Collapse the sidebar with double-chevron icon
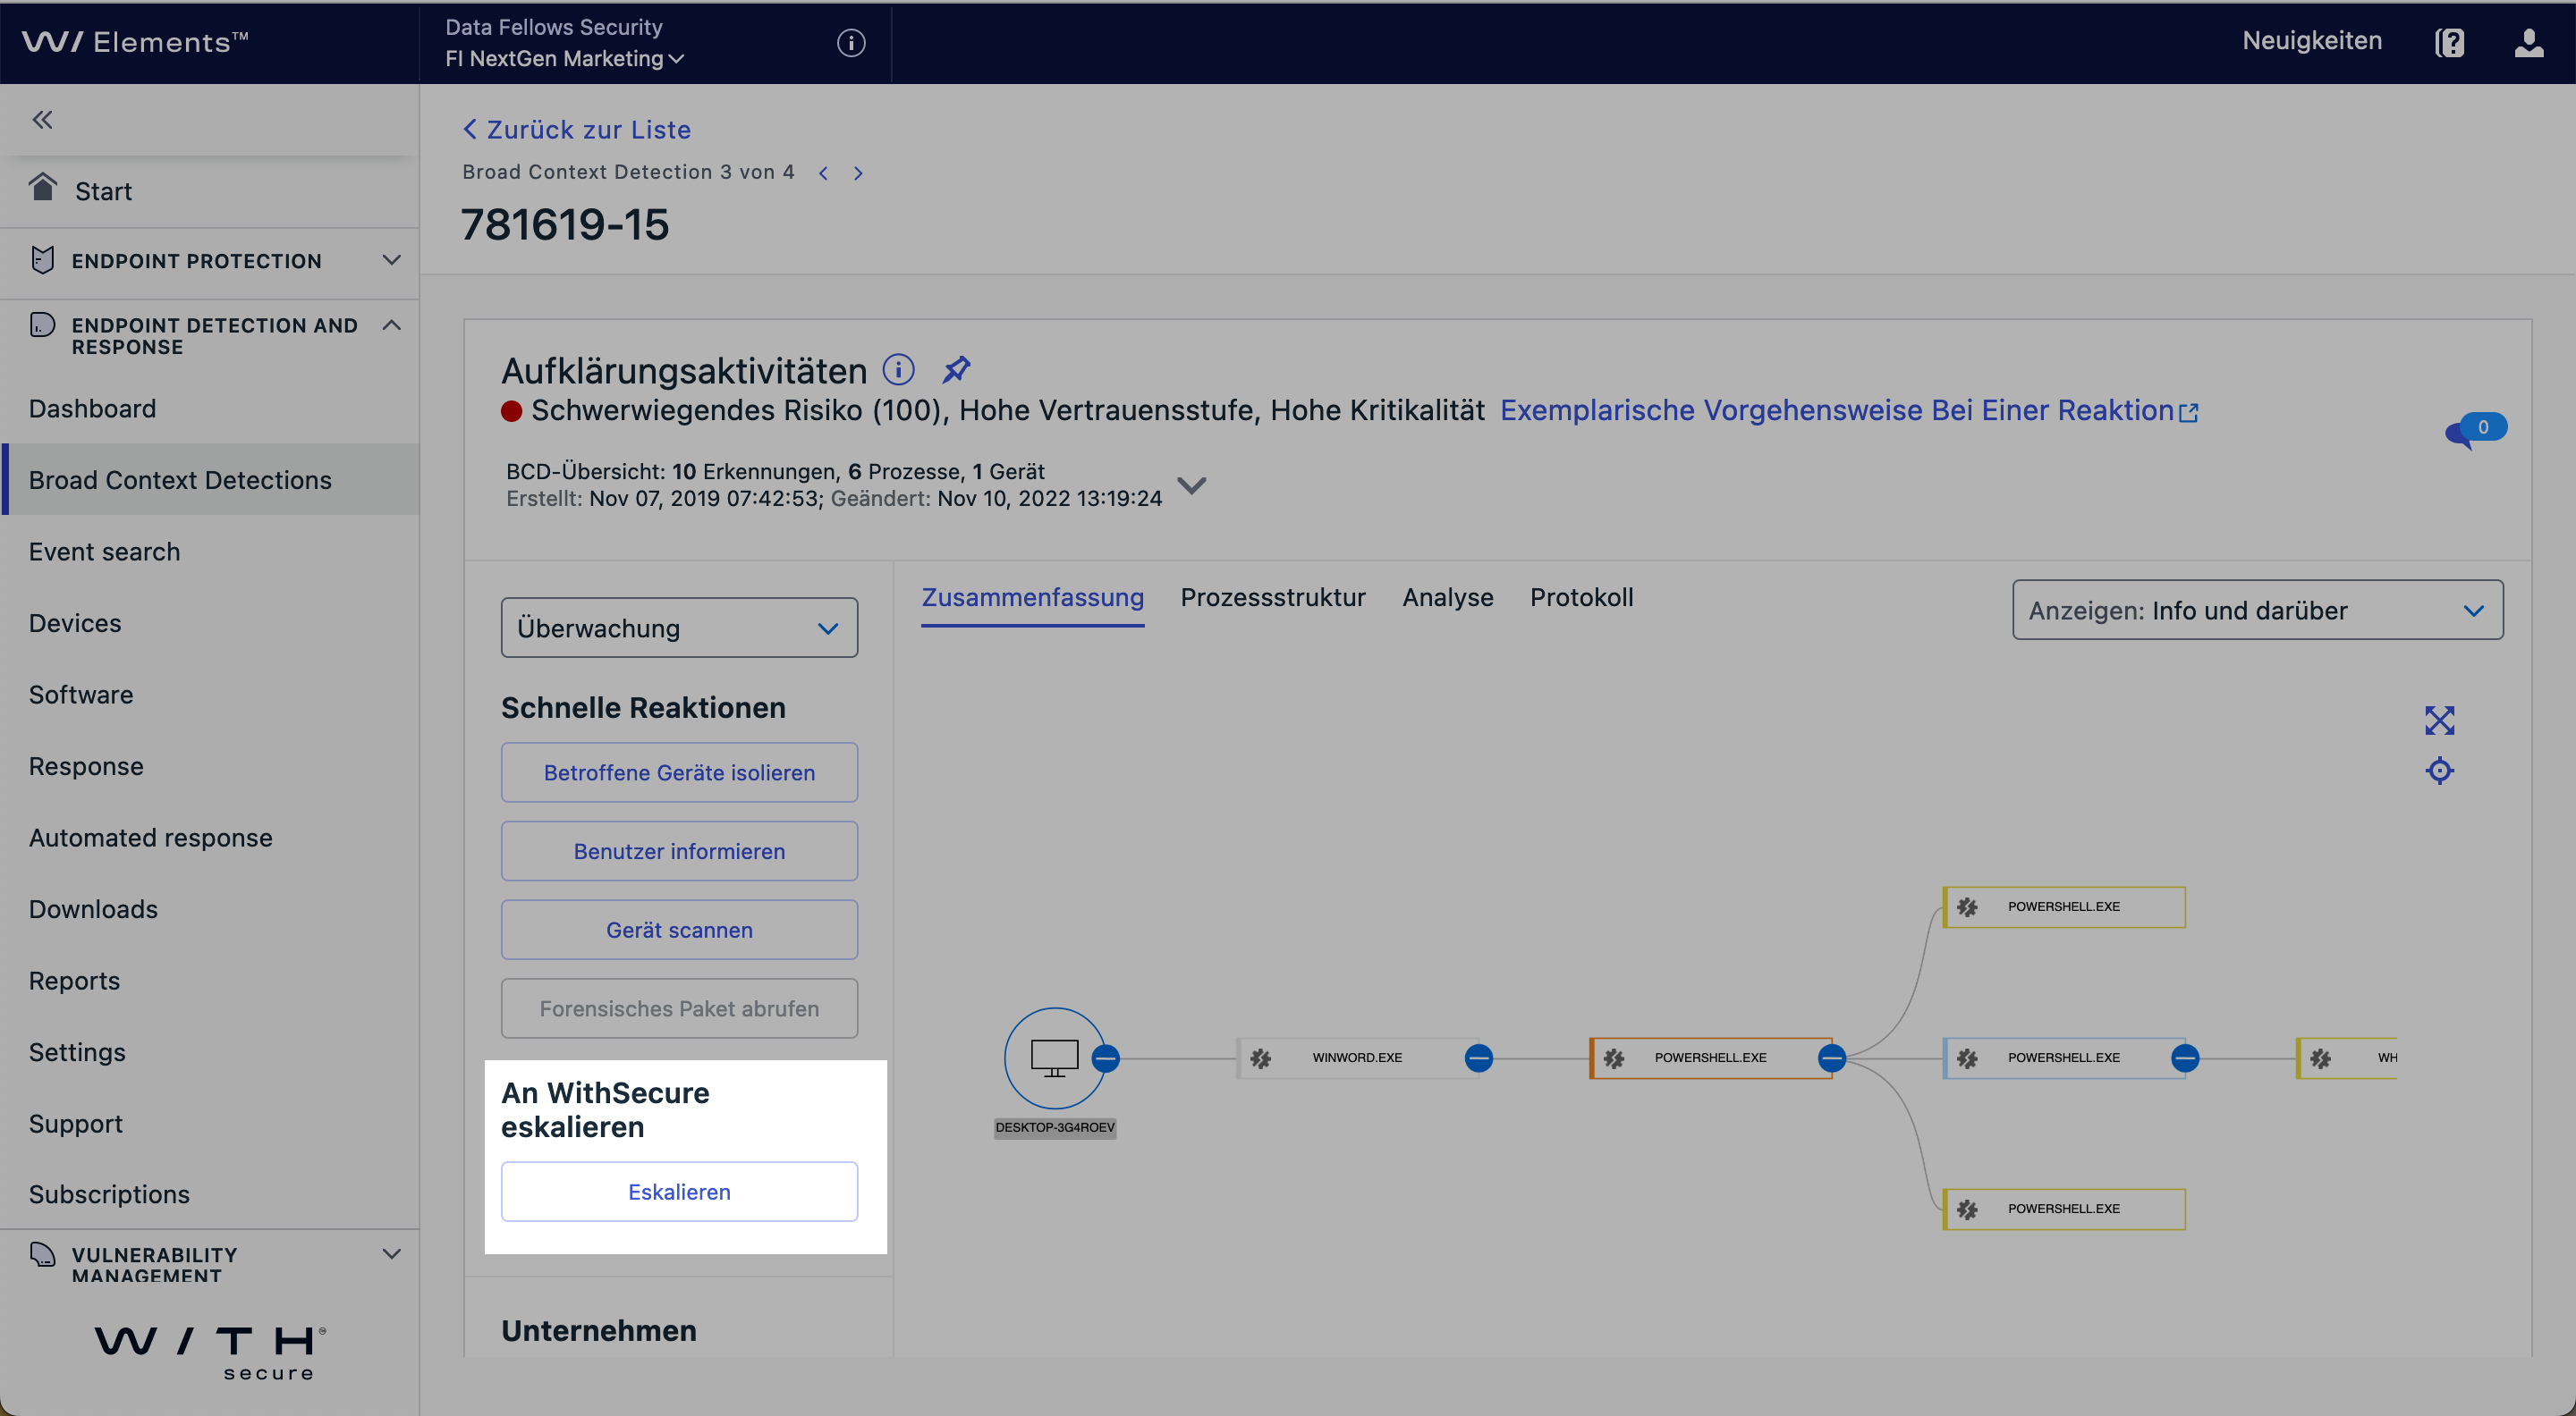The image size is (2576, 1416). [42, 120]
